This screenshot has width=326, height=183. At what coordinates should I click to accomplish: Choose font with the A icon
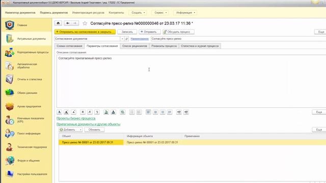[59, 112]
